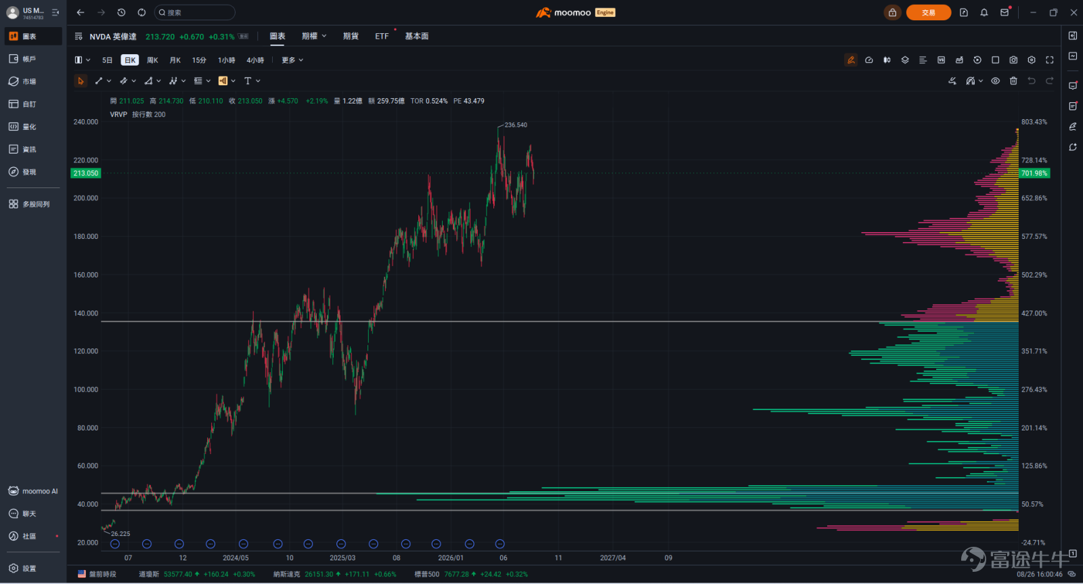1083x584 pixels.
Task: Switch to 1小時 timeframe
Action: (227, 60)
